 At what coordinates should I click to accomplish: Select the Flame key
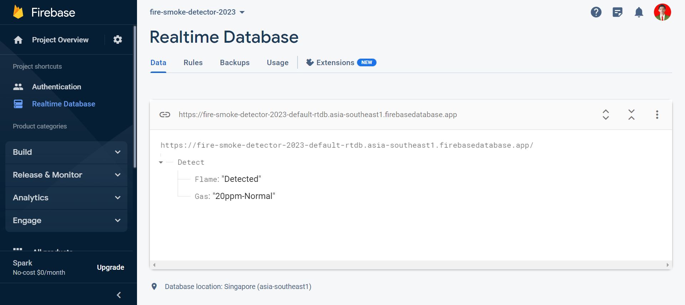tap(205, 179)
